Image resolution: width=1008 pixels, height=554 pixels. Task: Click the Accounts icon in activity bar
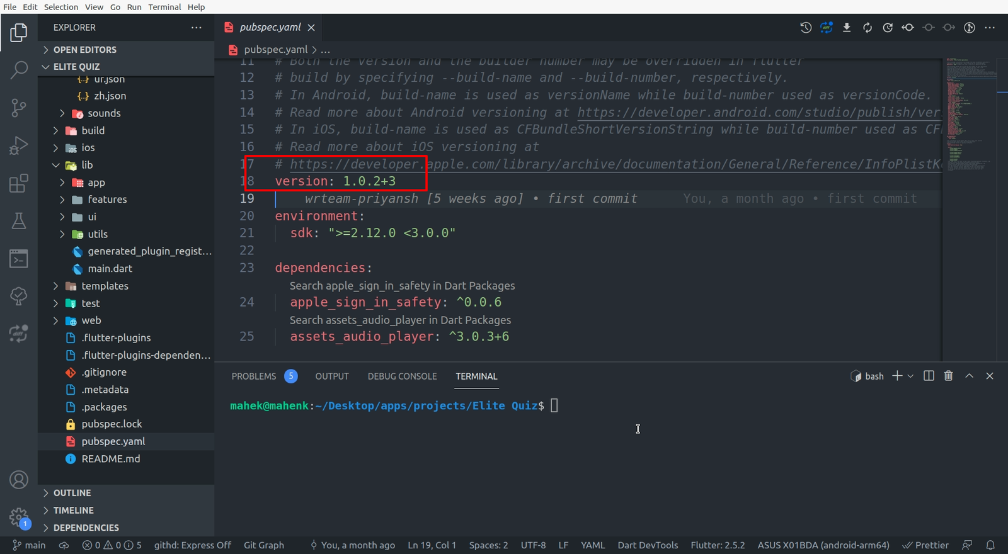19,480
